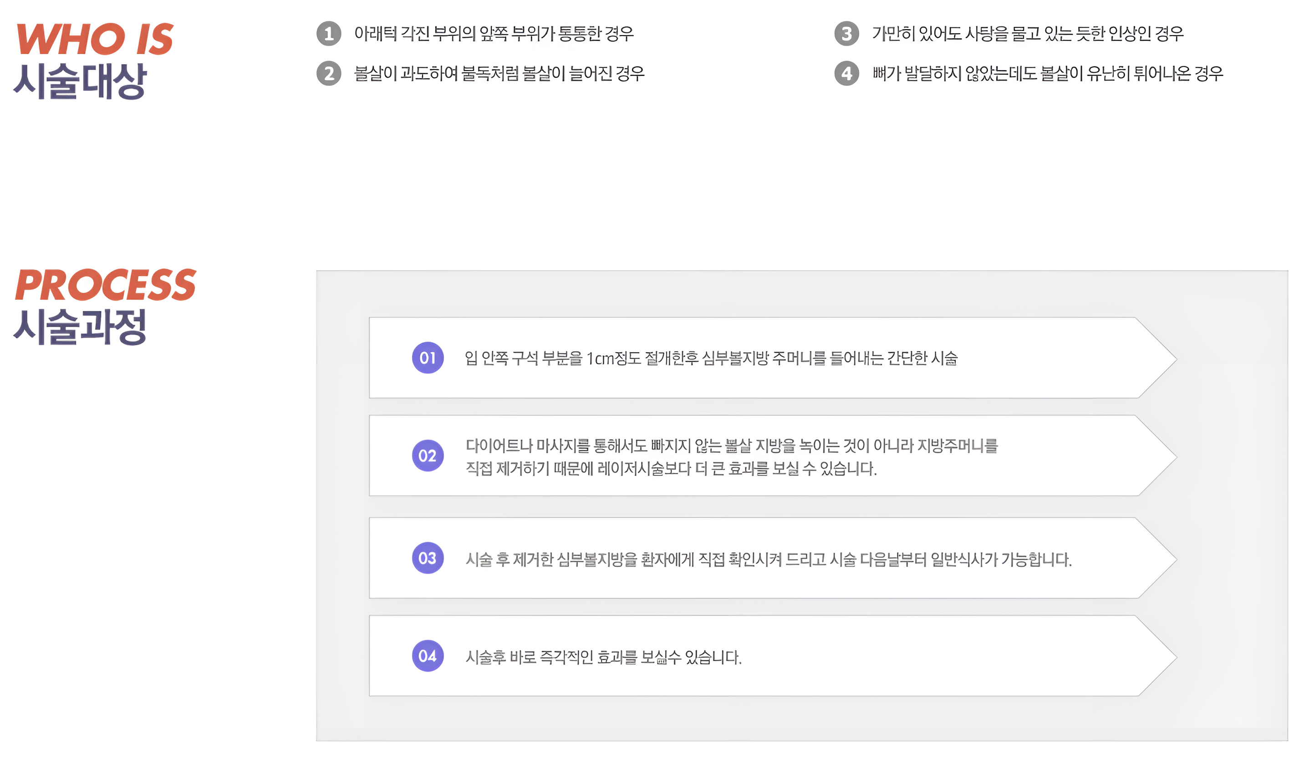The width and height of the screenshot is (1304, 758).
Task: Click step 04 text 즉각적인 효과를 보실수 있습니다
Action: [x=603, y=657]
